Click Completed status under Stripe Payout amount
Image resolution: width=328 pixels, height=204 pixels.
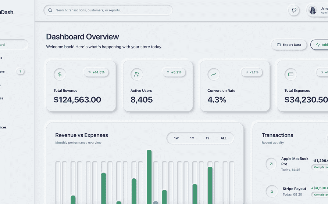[320, 194]
